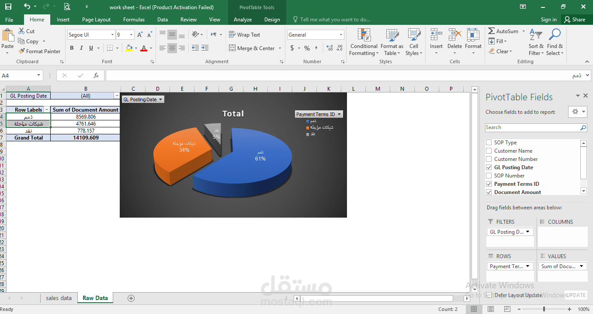This screenshot has height=314, width=593.
Task: Switch to the Formulas ribbon tab
Action: [x=134, y=20]
